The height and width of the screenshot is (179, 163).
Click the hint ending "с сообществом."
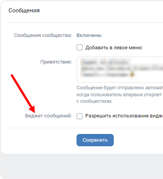click(x=95, y=101)
